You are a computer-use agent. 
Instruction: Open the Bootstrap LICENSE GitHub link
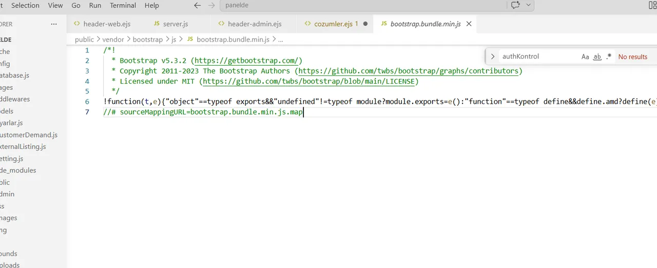(309, 81)
